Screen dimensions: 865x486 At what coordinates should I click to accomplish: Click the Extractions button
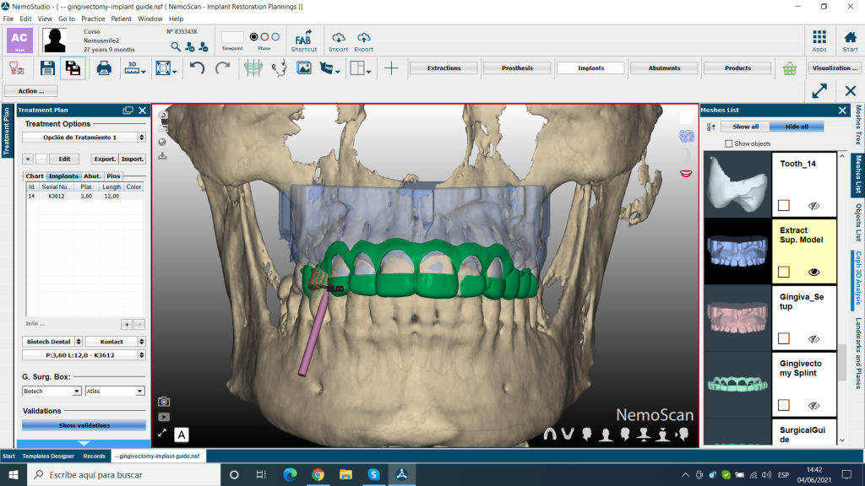click(x=443, y=68)
